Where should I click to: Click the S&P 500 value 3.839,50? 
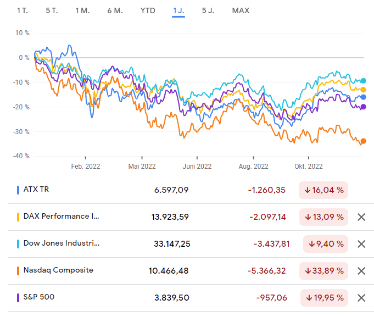[x=172, y=298]
